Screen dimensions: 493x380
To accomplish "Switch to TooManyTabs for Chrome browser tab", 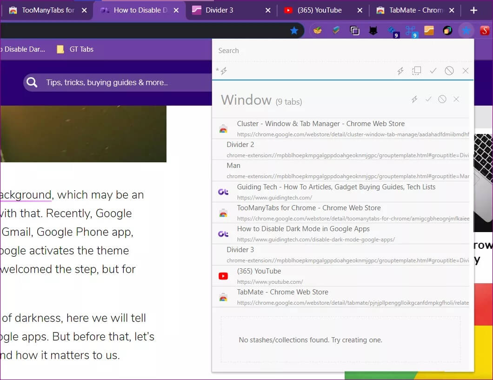I will [x=47, y=10].
